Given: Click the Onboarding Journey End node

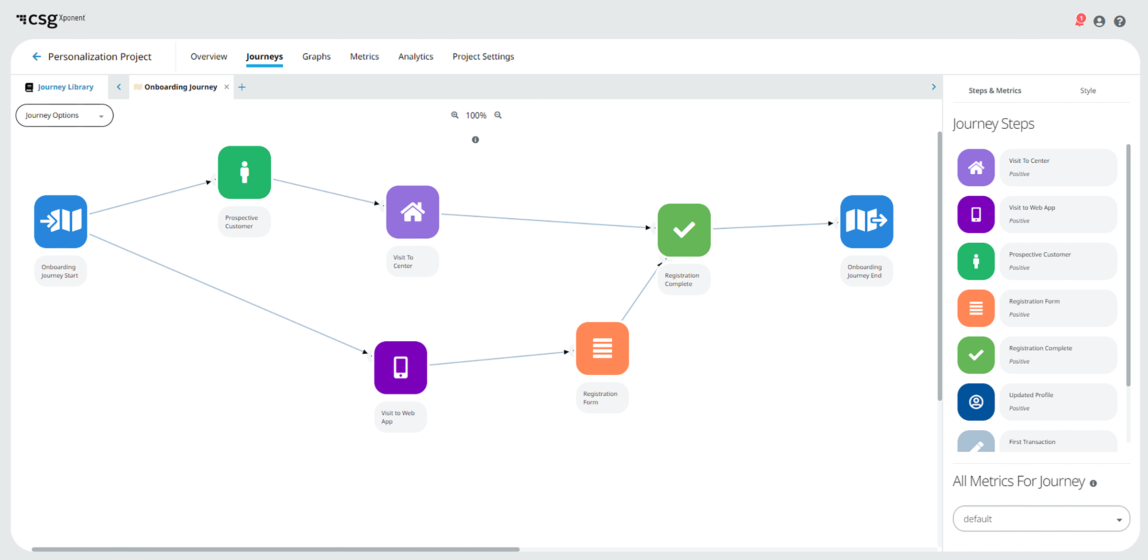Looking at the screenshot, I should click(866, 221).
